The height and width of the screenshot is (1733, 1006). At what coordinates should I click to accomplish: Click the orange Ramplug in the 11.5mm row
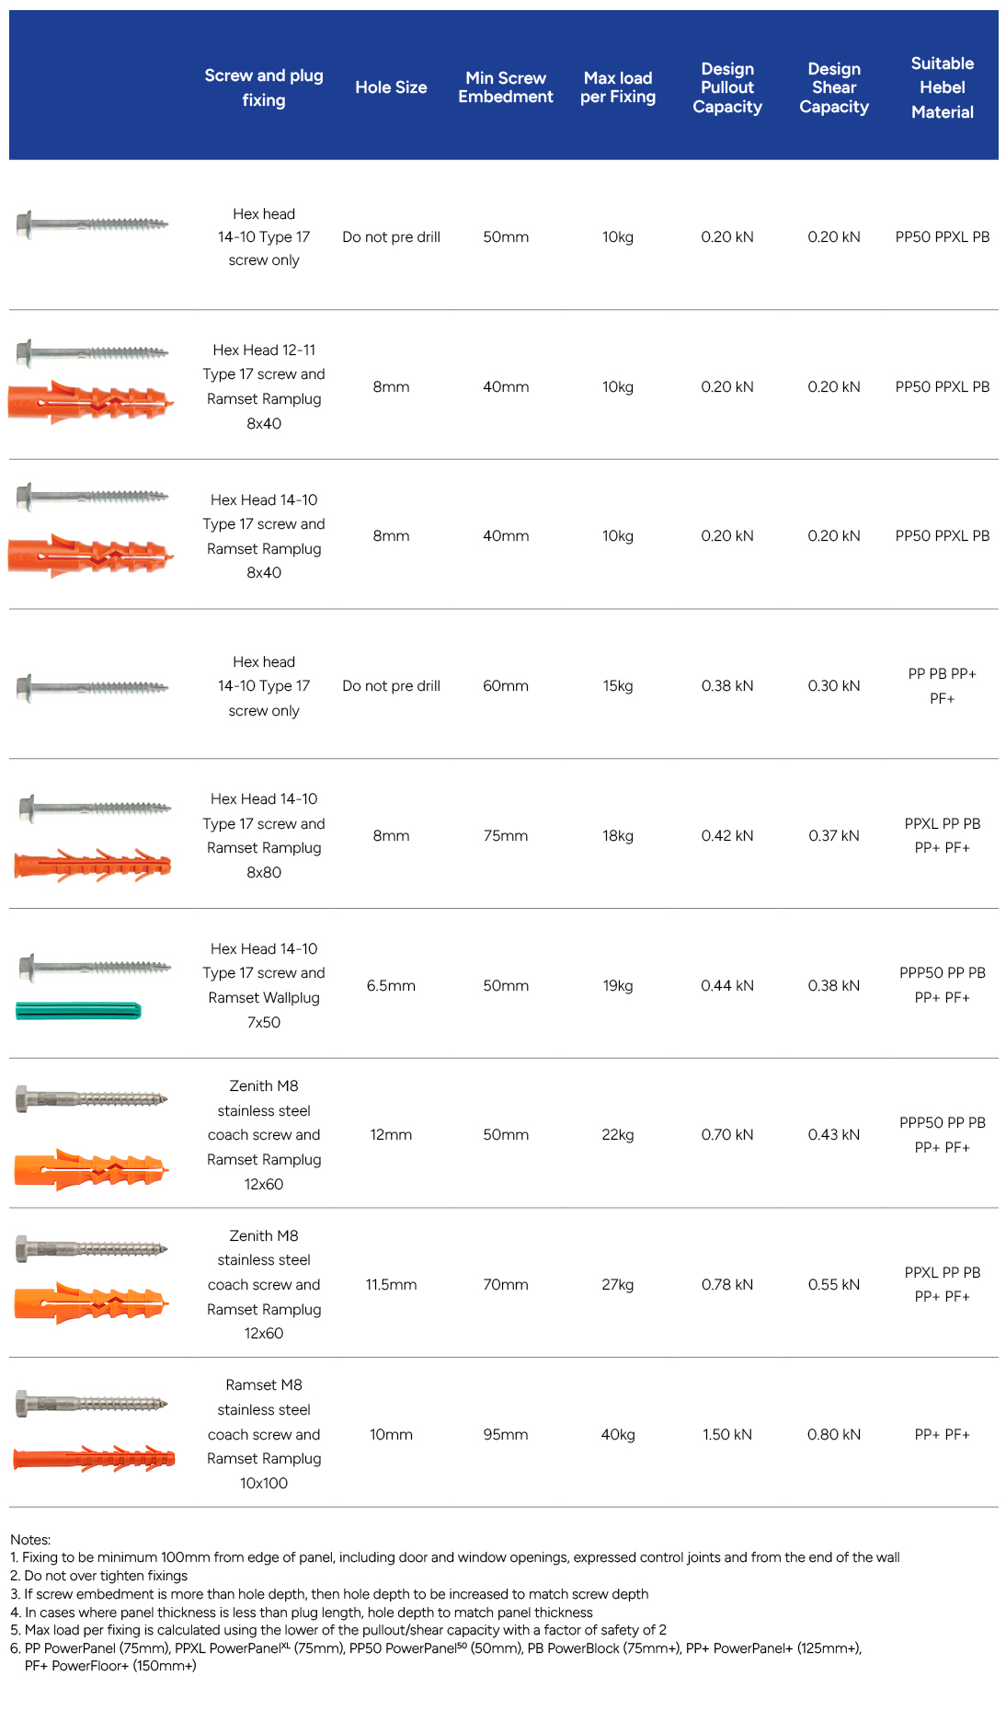92,1303
